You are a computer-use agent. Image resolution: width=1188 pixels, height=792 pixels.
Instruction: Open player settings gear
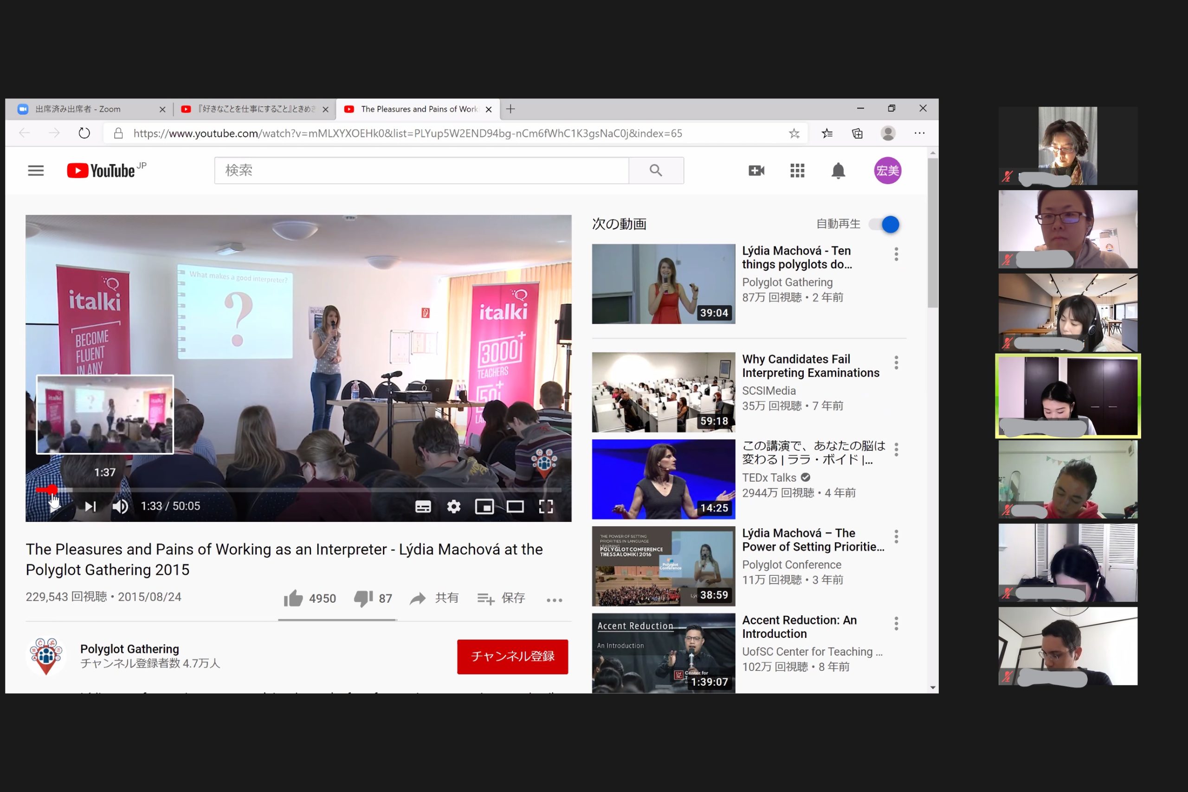click(x=453, y=507)
